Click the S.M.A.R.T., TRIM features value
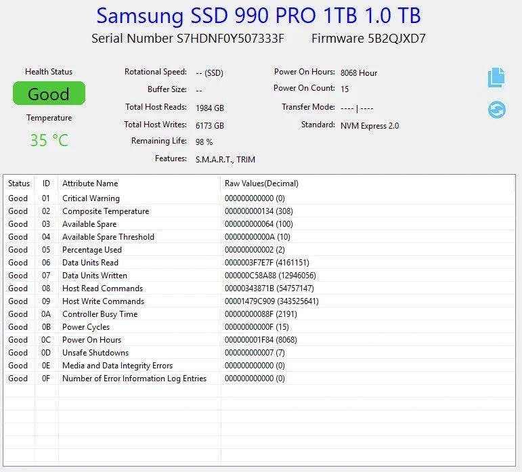Screen dimensions: 522x472 [225, 160]
